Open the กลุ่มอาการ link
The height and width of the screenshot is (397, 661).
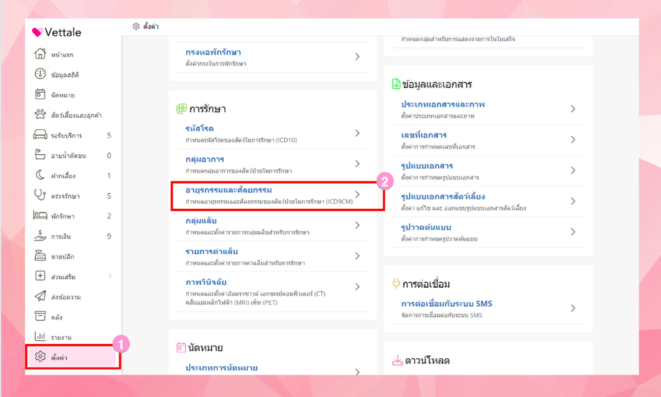(205, 159)
